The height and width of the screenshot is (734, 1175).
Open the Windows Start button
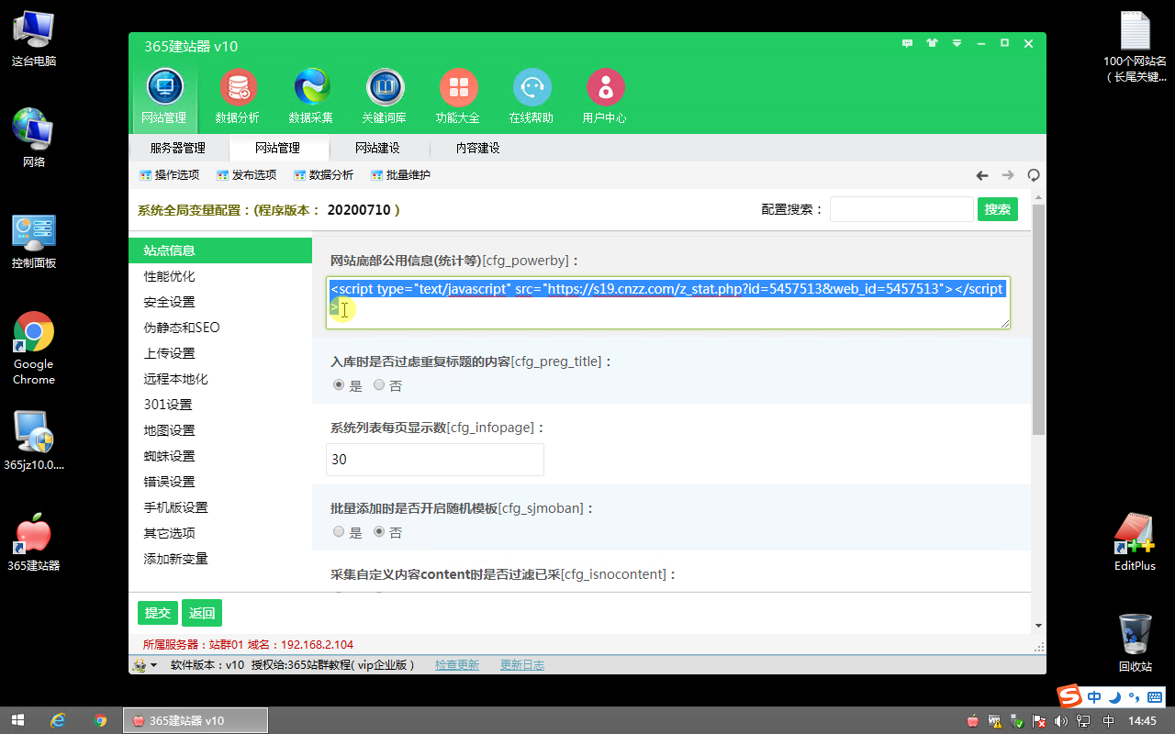17,720
